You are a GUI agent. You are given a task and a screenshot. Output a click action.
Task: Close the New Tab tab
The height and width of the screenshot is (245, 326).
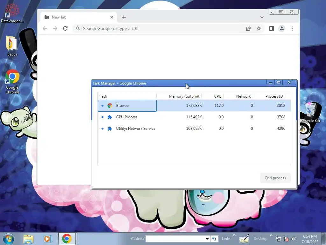point(112,17)
